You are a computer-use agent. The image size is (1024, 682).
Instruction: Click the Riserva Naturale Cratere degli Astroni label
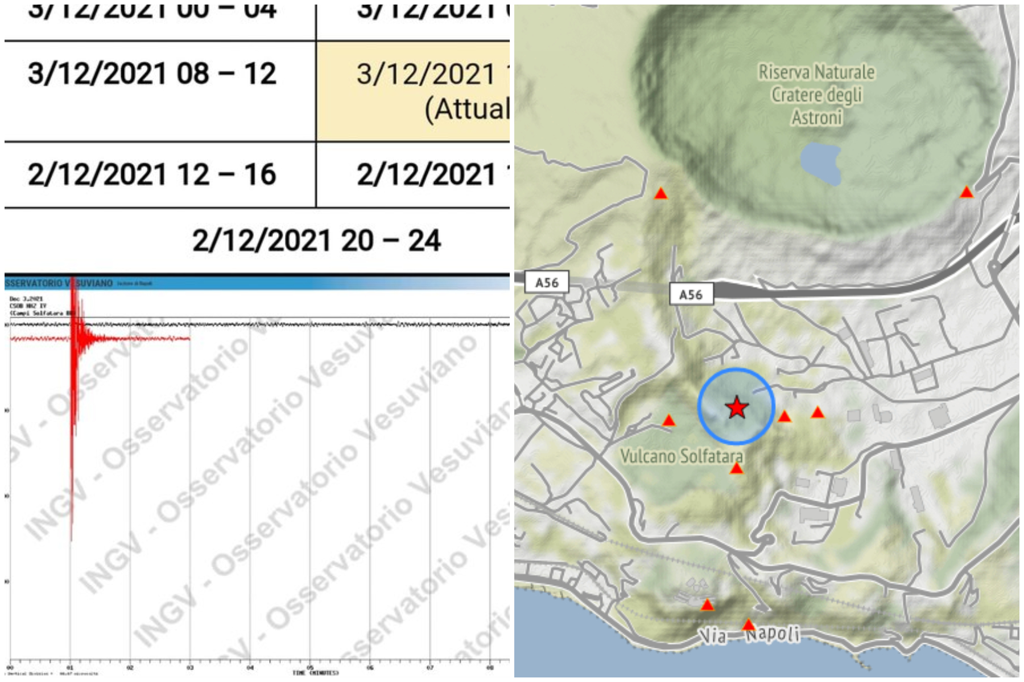click(x=816, y=95)
